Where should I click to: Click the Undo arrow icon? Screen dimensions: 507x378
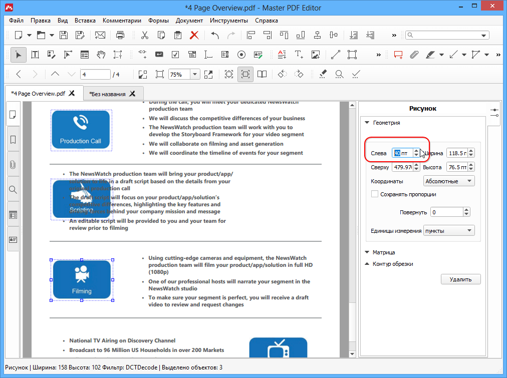pos(215,35)
